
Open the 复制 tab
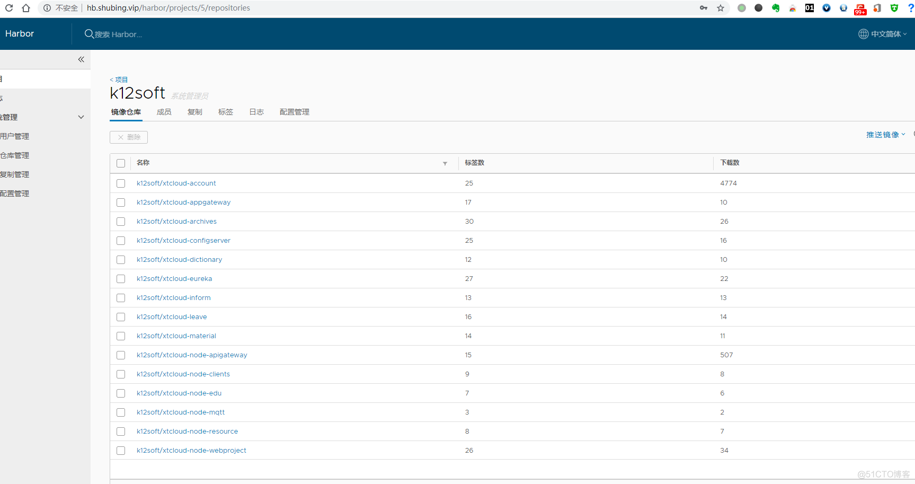pos(195,112)
